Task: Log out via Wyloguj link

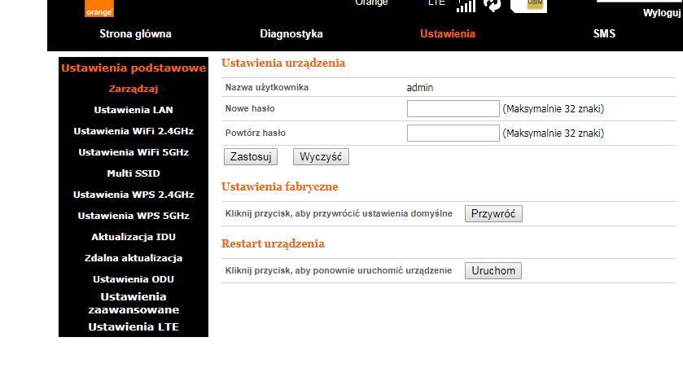Action: [x=662, y=13]
